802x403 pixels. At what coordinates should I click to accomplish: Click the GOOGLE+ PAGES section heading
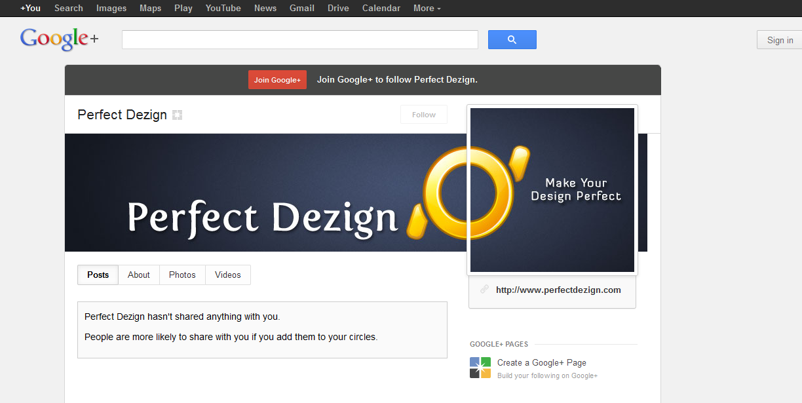point(499,344)
